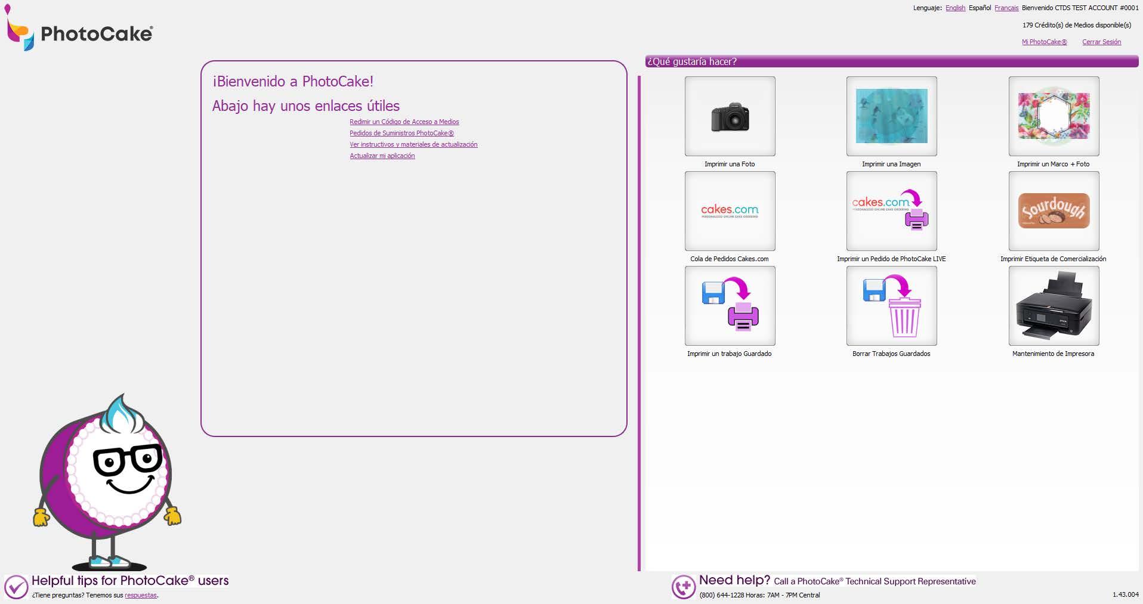The image size is (1143, 604).
Task: Click the Actualizar mi aplicación link
Action: pyautogui.click(x=382, y=156)
